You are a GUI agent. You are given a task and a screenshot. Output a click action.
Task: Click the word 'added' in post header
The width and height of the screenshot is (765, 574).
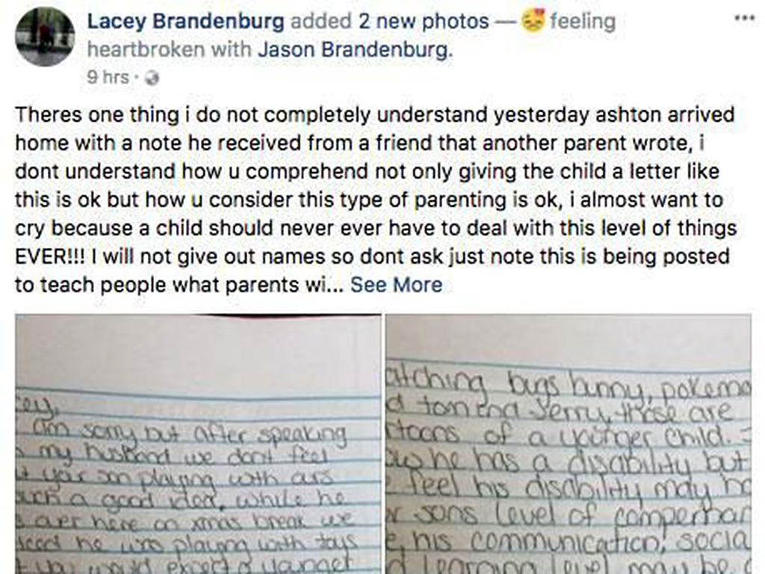(321, 22)
